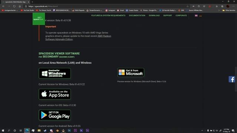Click the browser home icon
Viewport: 237px width, 133px height.
tap(20, 6)
